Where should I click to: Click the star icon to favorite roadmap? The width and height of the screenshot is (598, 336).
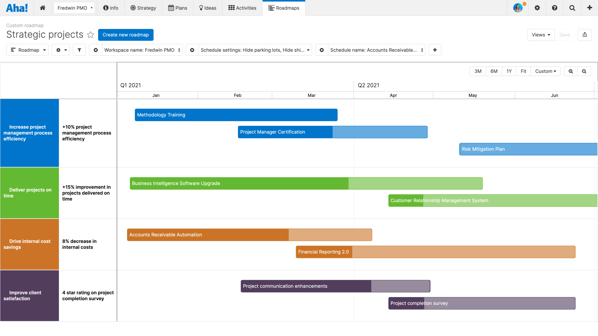pyautogui.click(x=90, y=34)
